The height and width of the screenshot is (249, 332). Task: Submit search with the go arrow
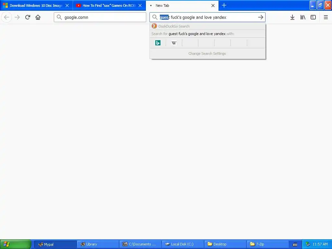point(260,17)
